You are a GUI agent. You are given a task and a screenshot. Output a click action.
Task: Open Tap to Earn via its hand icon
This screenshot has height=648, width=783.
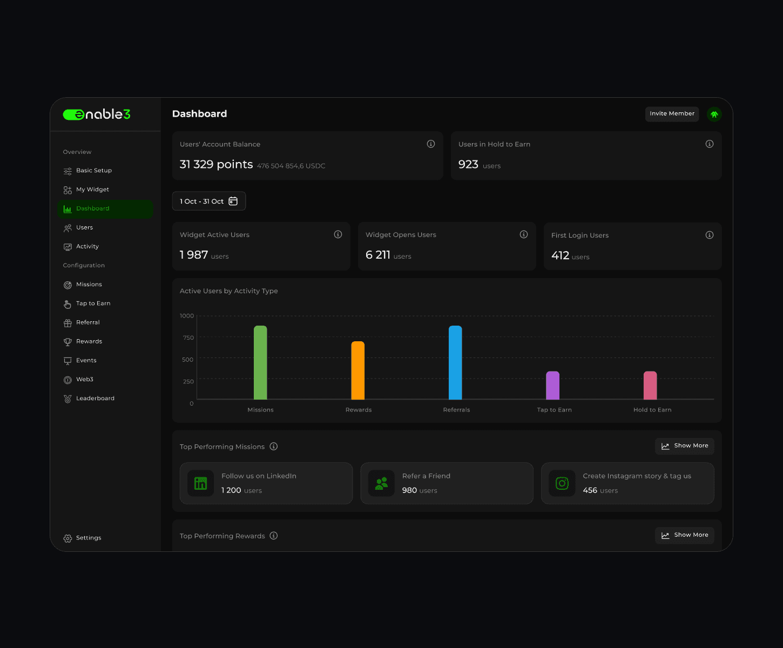point(67,303)
